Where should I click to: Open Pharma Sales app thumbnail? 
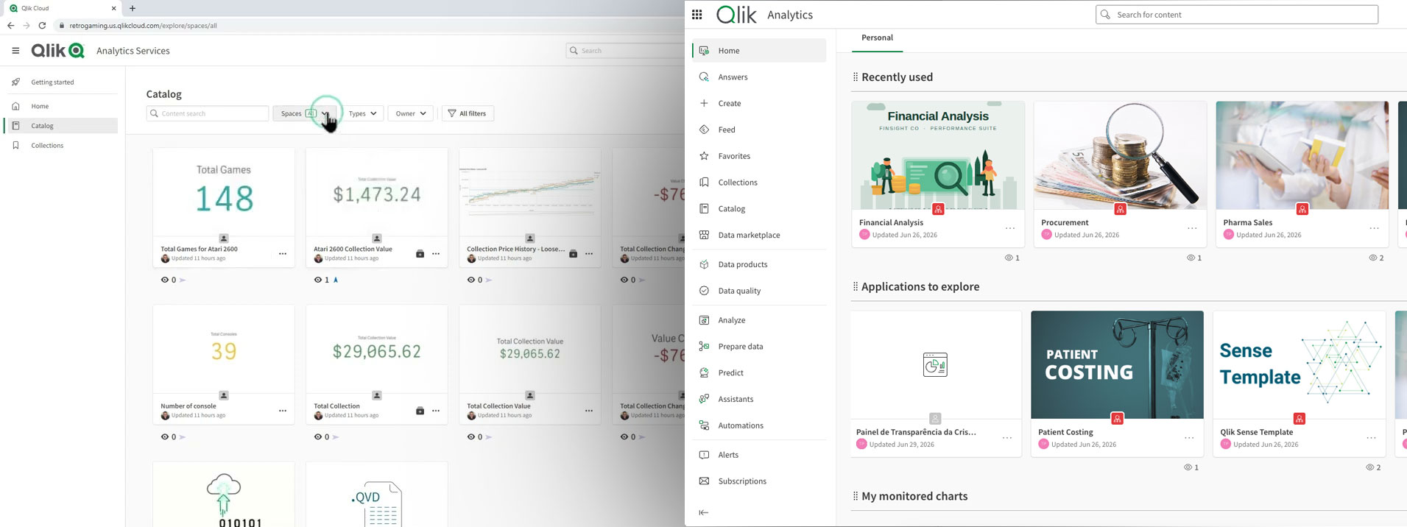click(1302, 155)
